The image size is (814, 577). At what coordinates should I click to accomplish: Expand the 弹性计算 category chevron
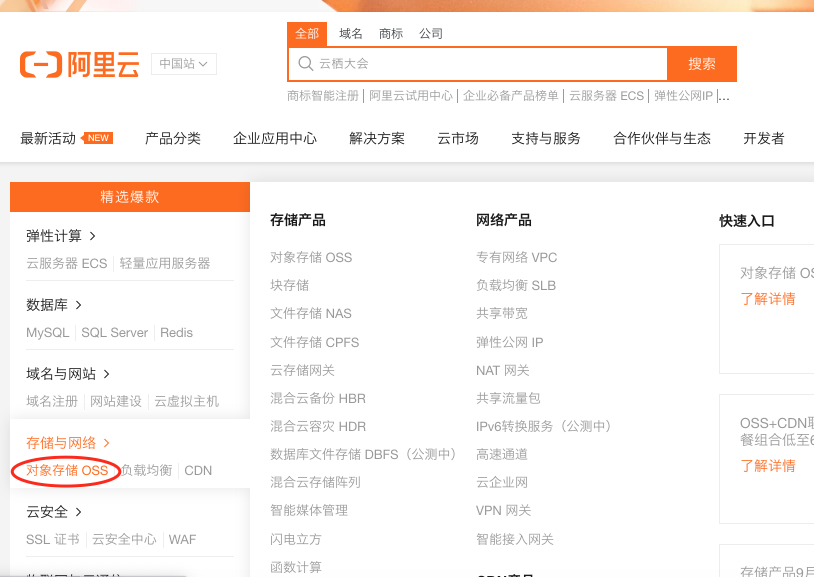pos(92,235)
